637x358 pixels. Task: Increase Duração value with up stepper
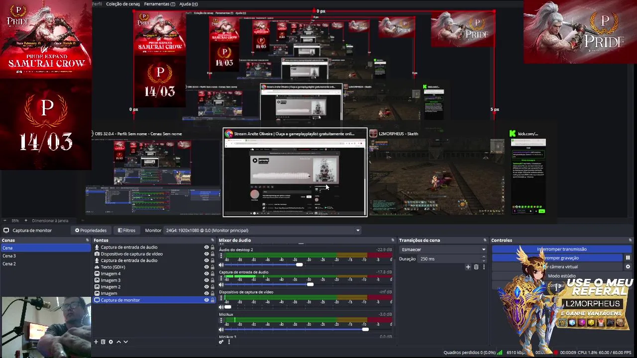click(x=484, y=257)
